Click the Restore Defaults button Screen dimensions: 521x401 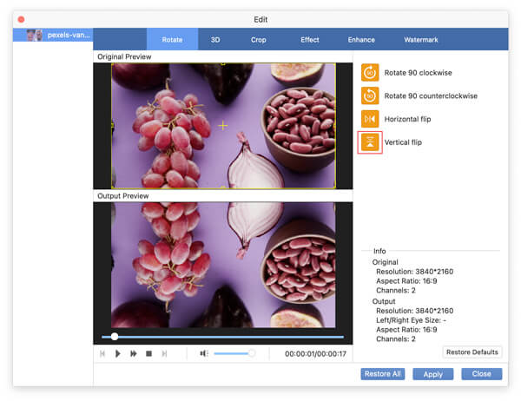click(x=472, y=352)
